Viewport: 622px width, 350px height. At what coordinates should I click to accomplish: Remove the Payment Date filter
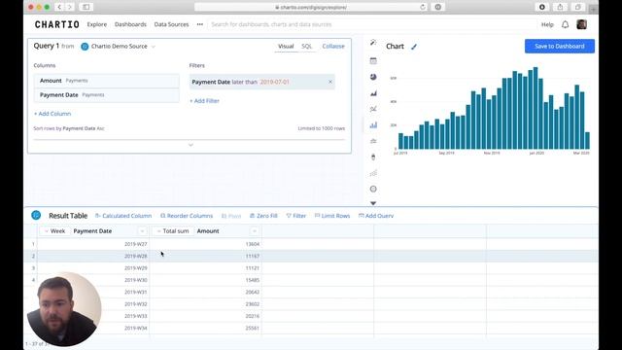(330, 82)
